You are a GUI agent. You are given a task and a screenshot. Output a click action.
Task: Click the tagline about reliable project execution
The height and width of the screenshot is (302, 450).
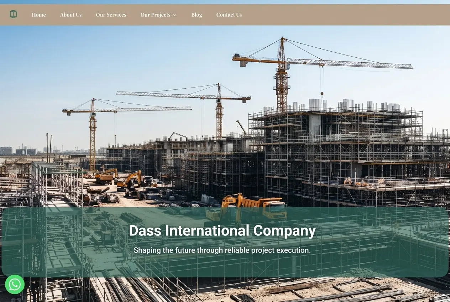point(222,250)
